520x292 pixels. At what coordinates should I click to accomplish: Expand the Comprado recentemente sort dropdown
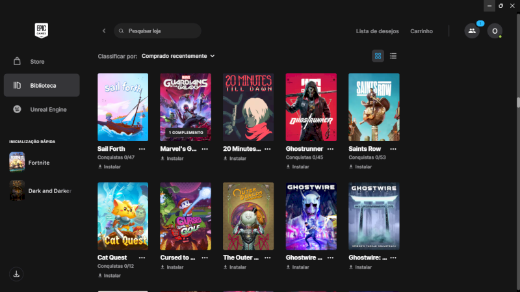coord(178,56)
